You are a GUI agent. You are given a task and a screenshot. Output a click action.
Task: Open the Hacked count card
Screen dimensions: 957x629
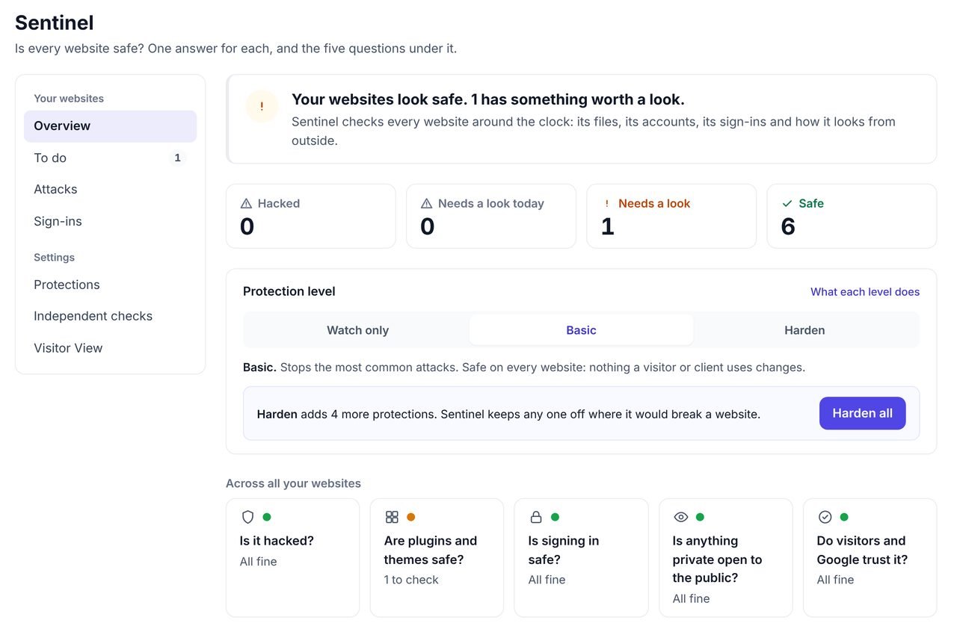[x=311, y=216]
